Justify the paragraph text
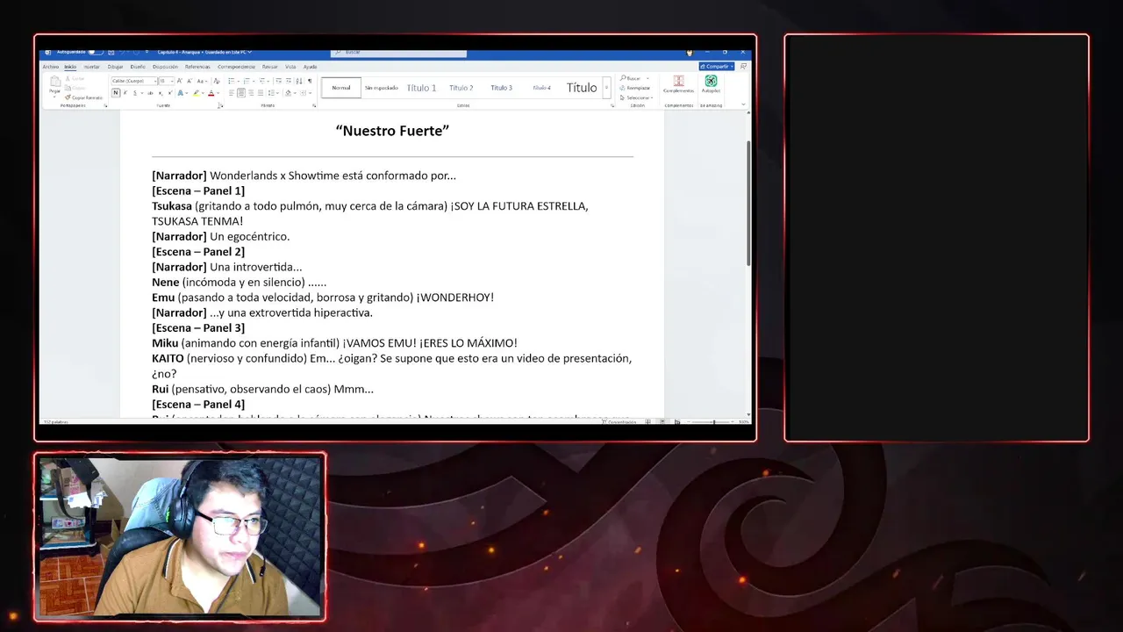The width and height of the screenshot is (1123, 632). (x=261, y=93)
